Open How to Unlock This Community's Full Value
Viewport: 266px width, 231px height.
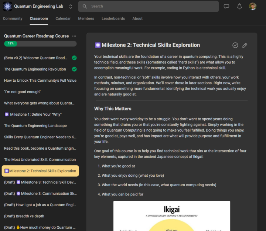pos(40,81)
